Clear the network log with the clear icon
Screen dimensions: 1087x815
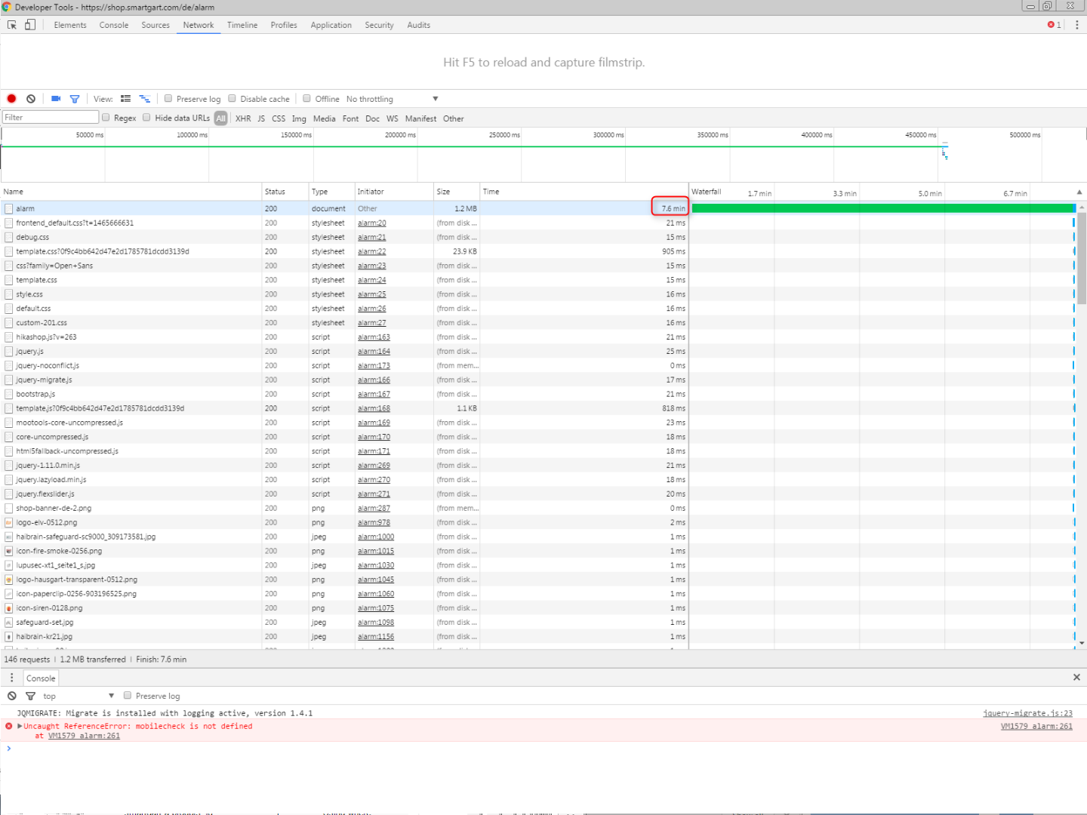point(31,99)
